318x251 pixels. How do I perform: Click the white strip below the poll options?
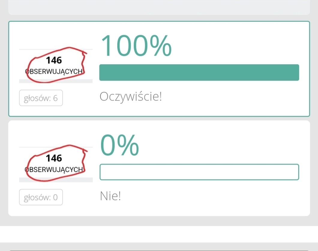tap(159, 234)
